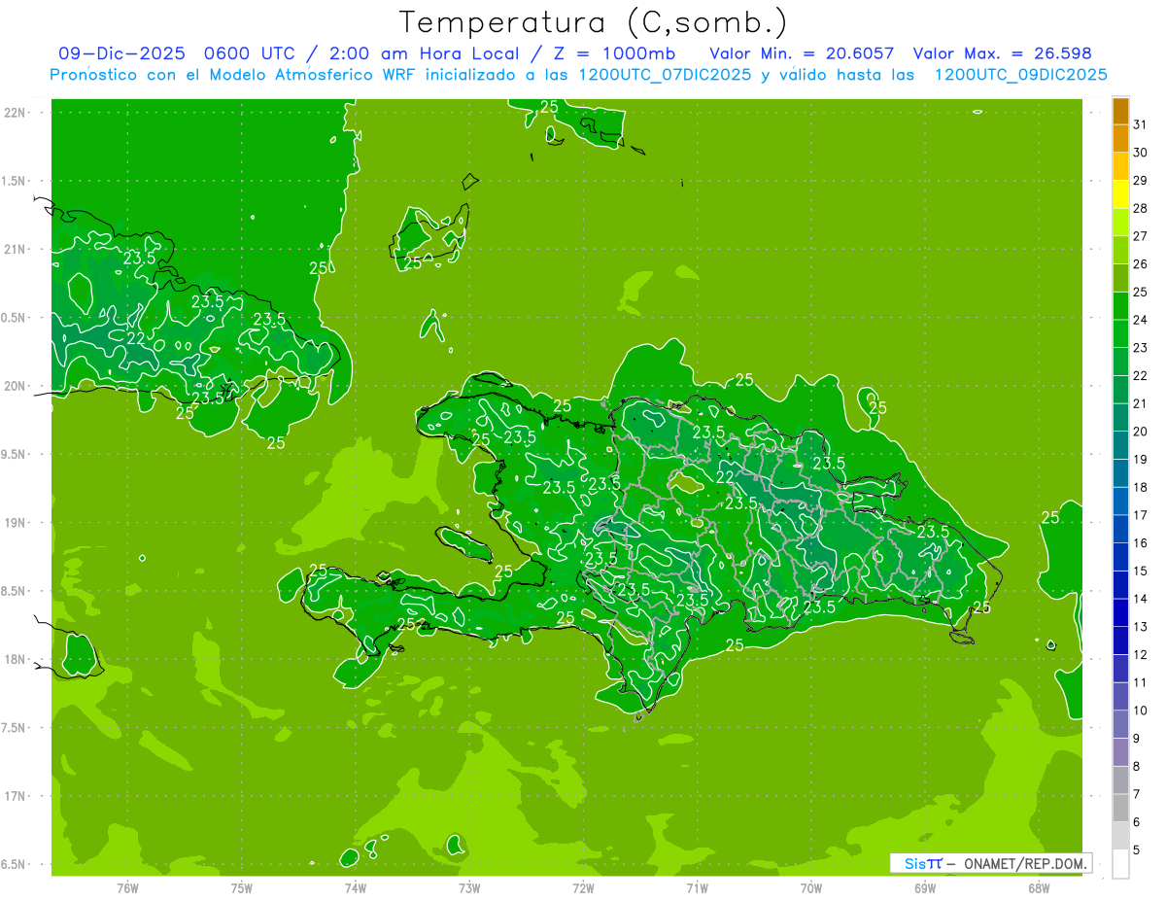Screen dimensions: 1166x901
Task: Click the legend value 14 on the color bar
Action: pos(1140,599)
